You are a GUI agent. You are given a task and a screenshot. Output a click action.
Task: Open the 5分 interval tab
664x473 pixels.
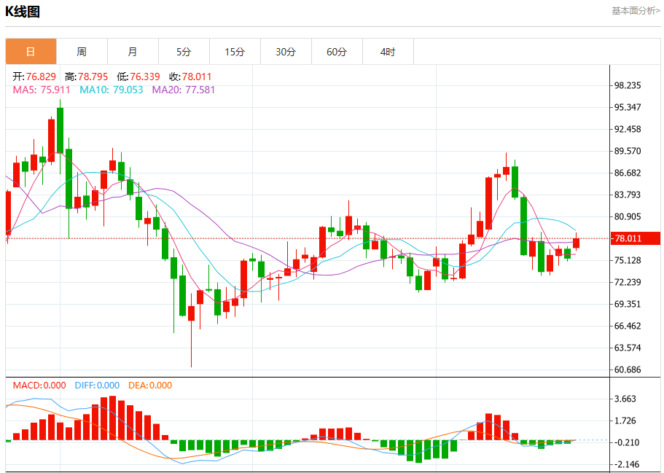(184, 52)
